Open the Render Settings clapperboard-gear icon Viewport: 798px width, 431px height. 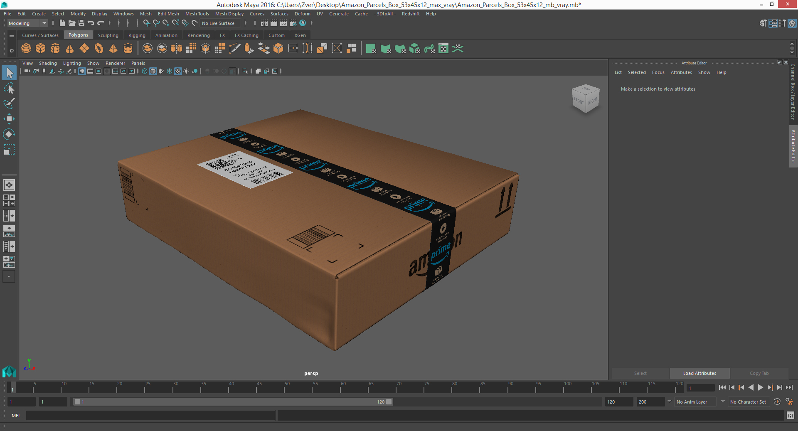point(293,23)
